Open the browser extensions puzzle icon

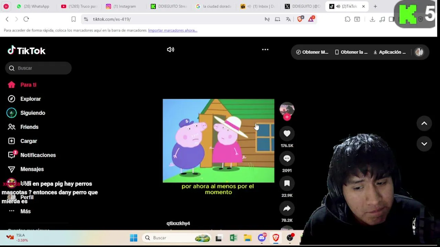tap(348, 19)
